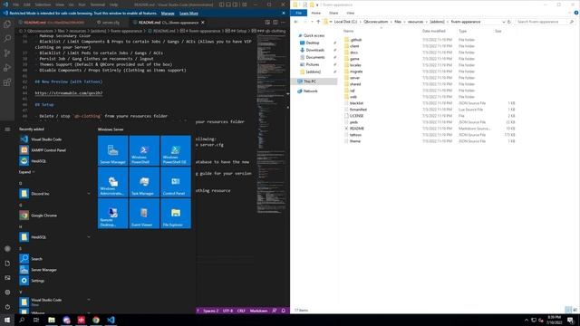580x326 pixels.
Task: Open Settings from Start menu app list
Action: (x=55, y=281)
